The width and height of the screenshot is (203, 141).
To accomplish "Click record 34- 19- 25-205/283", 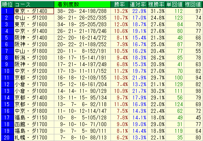I will [x=82, y=24].
